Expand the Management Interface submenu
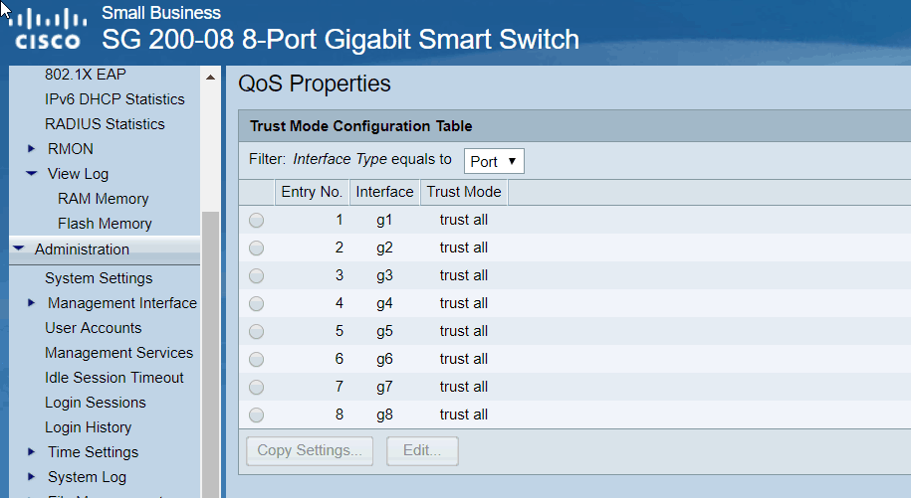 pyautogui.click(x=33, y=303)
